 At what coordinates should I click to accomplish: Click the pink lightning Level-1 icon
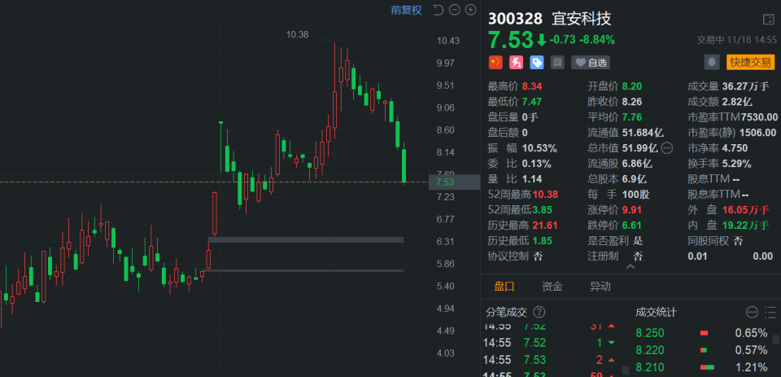click(516, 63)
